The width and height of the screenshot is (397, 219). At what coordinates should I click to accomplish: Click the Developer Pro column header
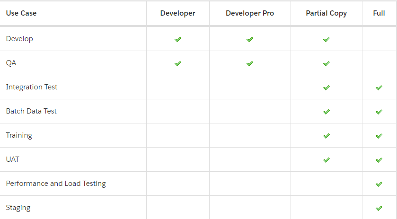tap(250, 13)
